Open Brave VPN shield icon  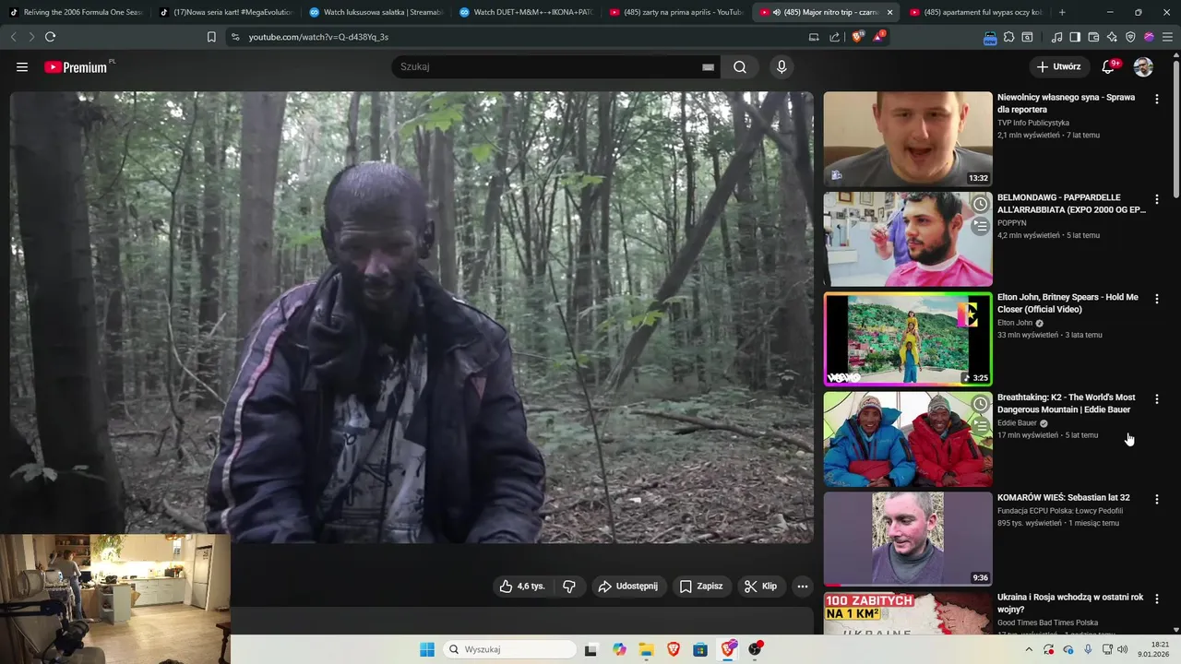1130,37
